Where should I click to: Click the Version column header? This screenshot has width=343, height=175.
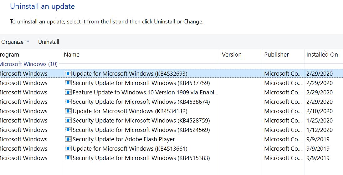pos(232,55)
